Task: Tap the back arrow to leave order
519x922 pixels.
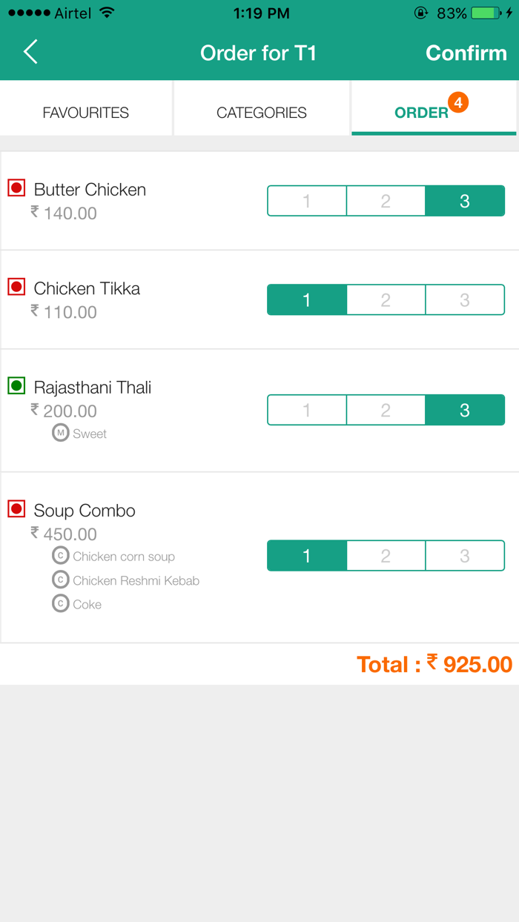Action: 29,52
